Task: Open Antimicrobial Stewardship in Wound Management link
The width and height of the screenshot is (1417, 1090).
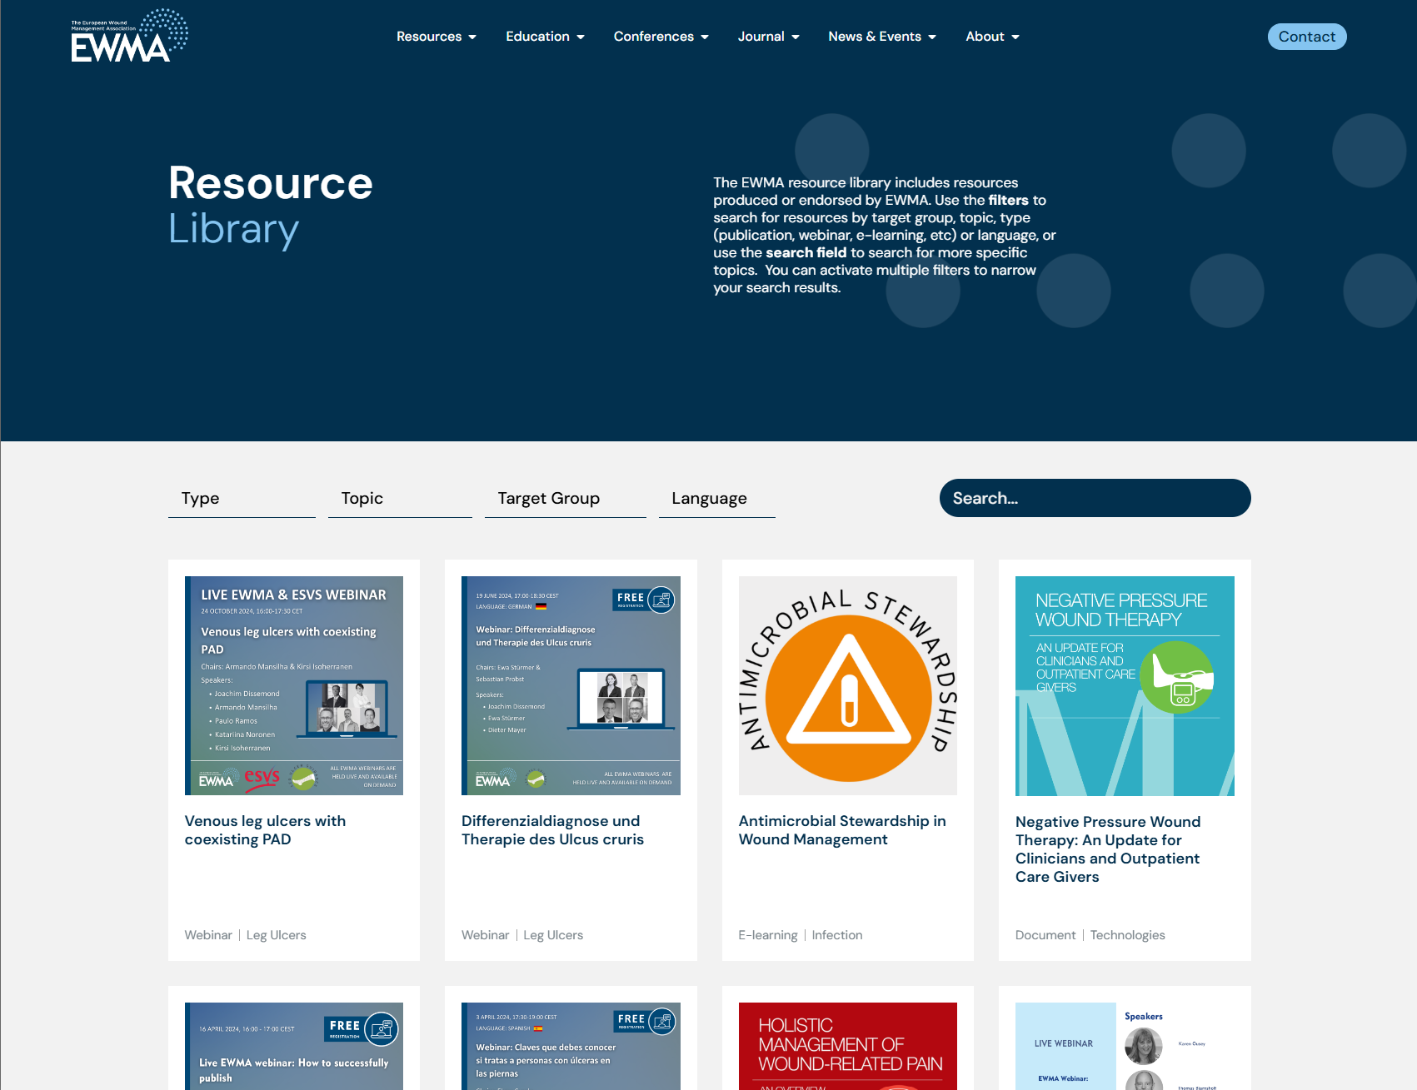Action: tap(841, 830)
